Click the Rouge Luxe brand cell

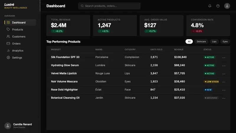pos(102,73)
